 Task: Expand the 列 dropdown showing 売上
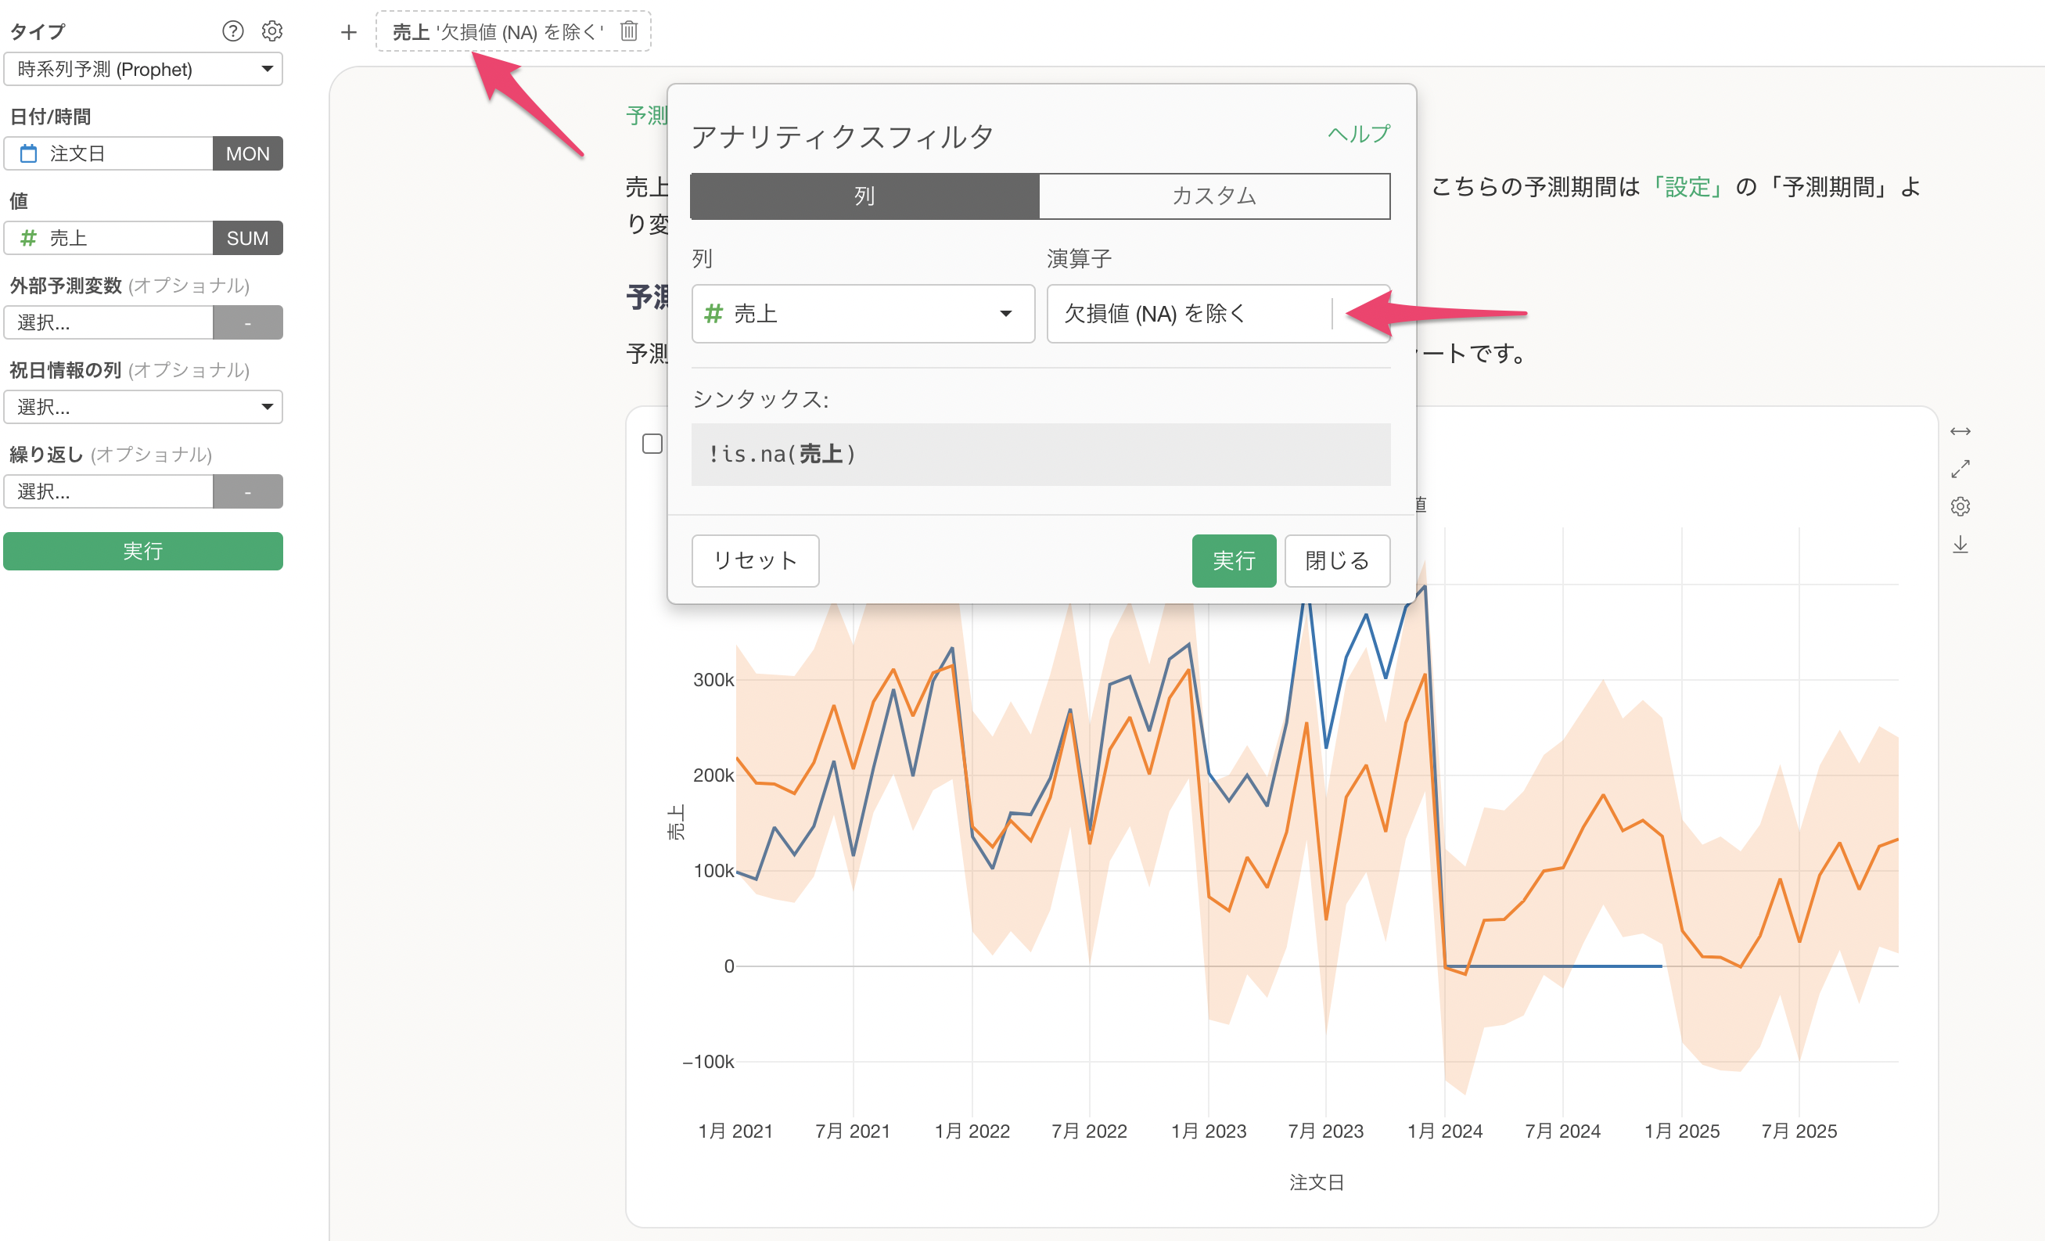[863, 314]
